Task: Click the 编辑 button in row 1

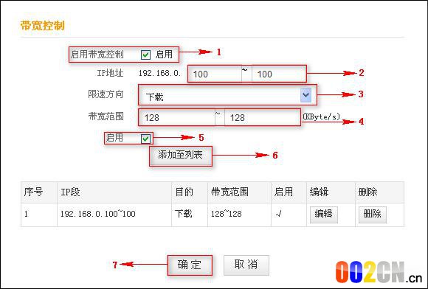Action: tap(324, 215)
